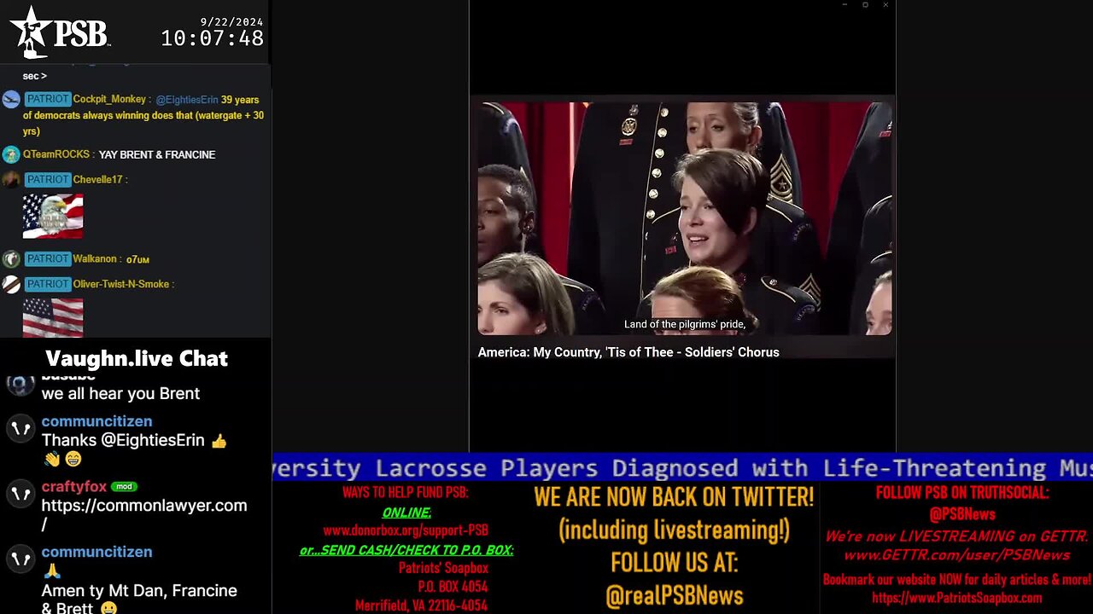The image size is (1093, 614).
Task: Click QTeamROCKS avatar icon
Action: point(11,154)
